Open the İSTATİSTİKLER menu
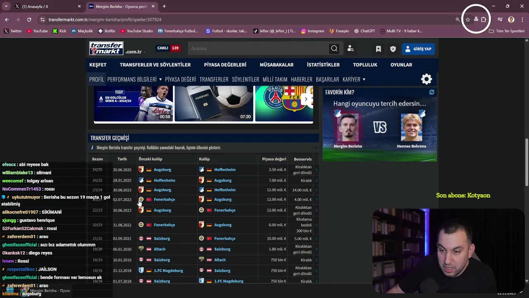Viewport: 529px width, 298px height. coord(323,65)
